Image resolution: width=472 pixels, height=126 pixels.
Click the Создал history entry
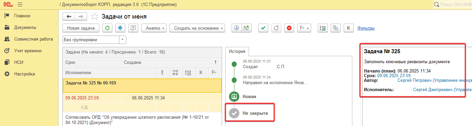coord(264,64)
